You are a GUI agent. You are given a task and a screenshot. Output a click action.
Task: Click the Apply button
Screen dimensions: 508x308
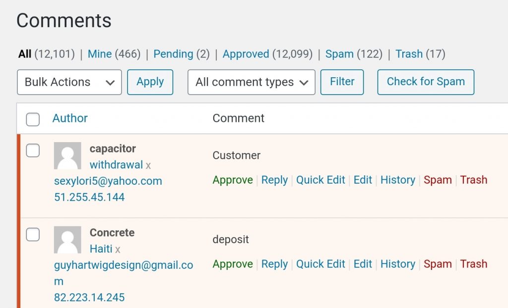point(150,82)
